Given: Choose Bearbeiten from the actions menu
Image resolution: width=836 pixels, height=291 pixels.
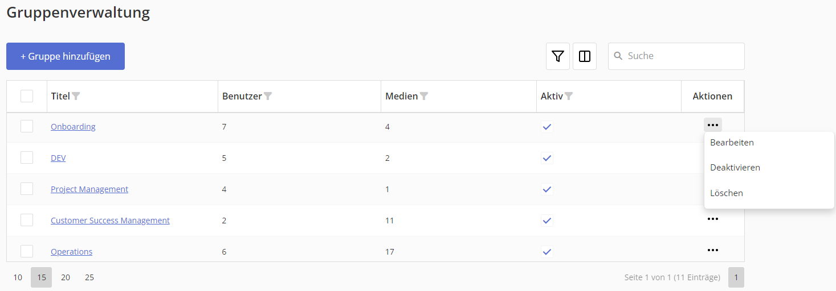Looking at the screenshot, I should [x=732, y=143].
